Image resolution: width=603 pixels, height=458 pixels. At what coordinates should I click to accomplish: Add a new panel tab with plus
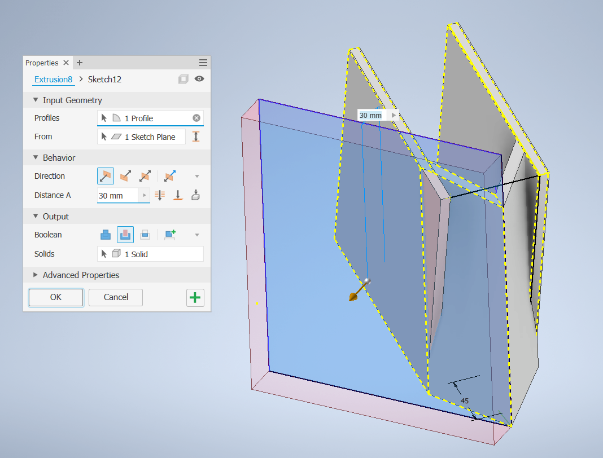(80, 63)
